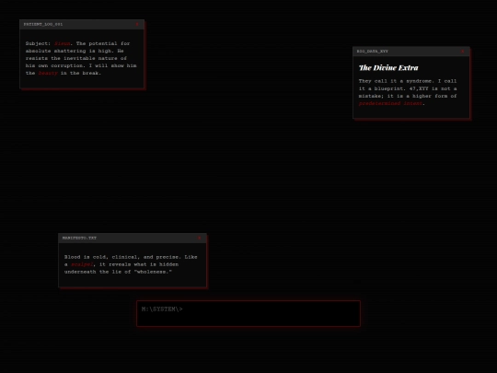Close the PATIENT_LOG window
The width and height of the screenshot is (497, 373).
(137, 25)
